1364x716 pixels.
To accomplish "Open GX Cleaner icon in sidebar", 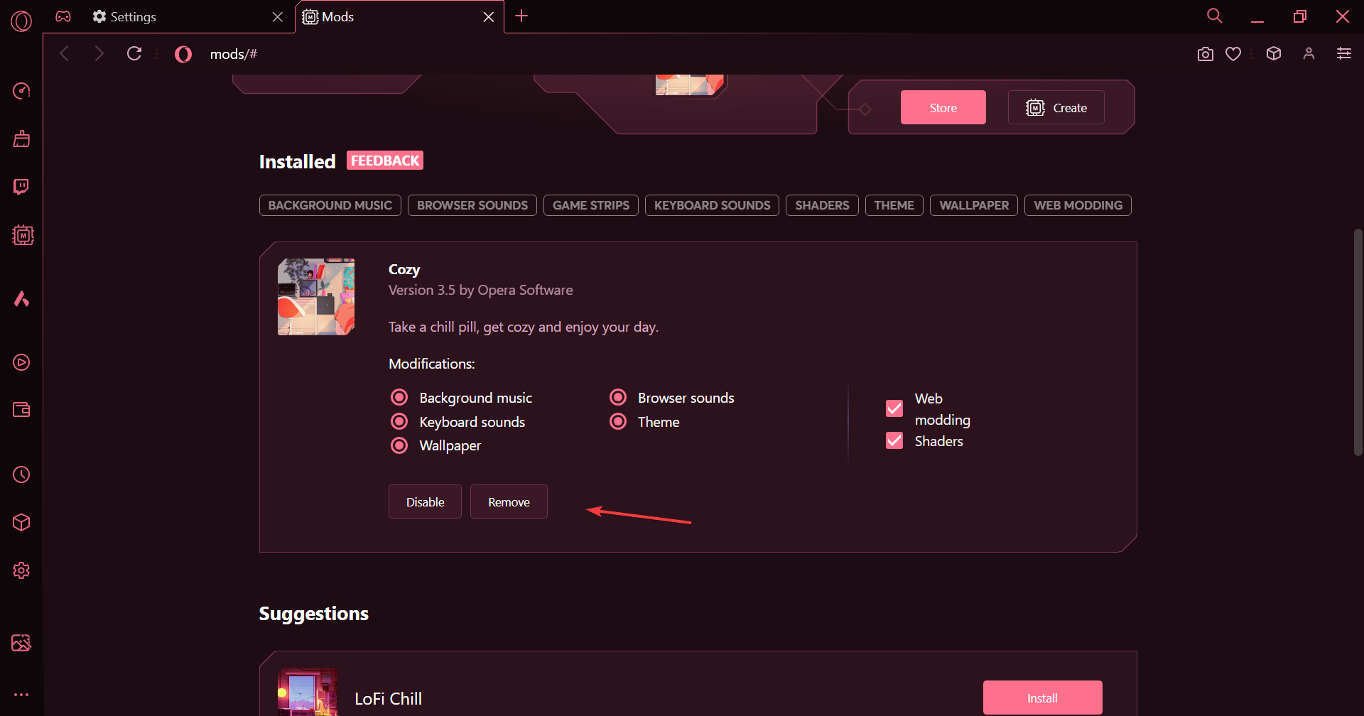I will pos(21,139).
